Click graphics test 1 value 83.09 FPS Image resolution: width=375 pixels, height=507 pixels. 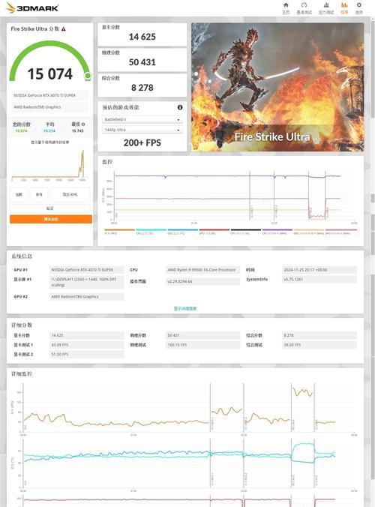coord(86,345)
